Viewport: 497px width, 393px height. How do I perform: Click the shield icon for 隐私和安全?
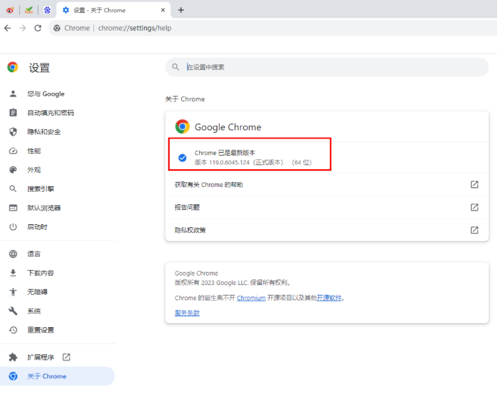13,132
